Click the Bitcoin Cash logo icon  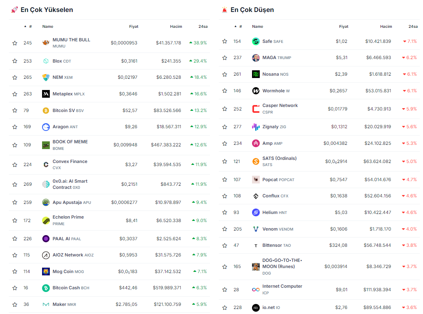pyautogui.click(x=46, y=288)
